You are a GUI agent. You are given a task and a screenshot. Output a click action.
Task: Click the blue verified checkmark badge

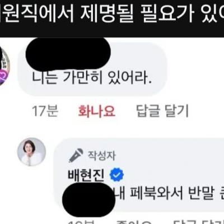click(x=116, y=175)
